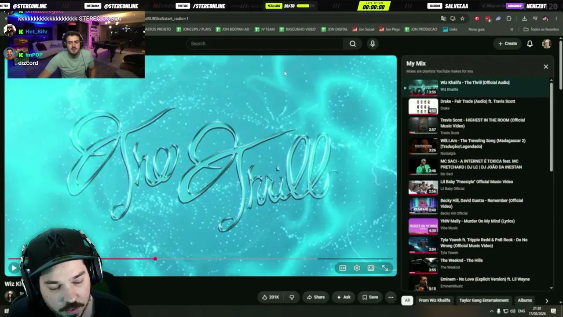The width and height of the screenshot is (563, 317).
Task: Expand hidden bookmarks with double chevron
Action: [512, 29]
